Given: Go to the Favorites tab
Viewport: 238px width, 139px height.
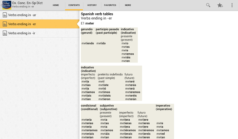Looking at the screenshot, I should pos(110,5).
